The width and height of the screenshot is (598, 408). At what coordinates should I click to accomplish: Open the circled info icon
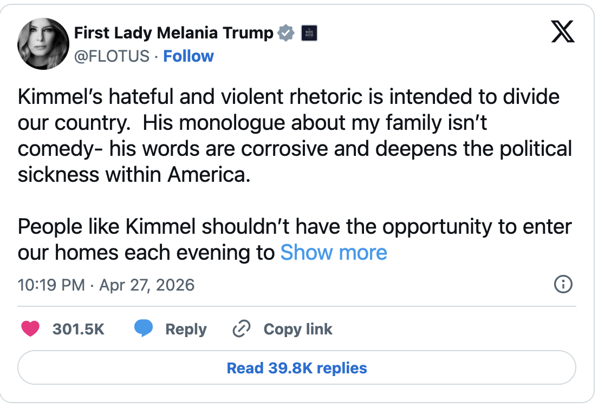point(563,284)
